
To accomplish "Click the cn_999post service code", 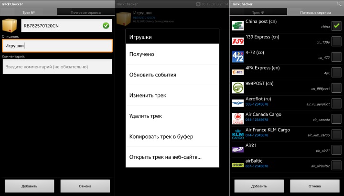I will pyautogui.click(x=320, y=89).
